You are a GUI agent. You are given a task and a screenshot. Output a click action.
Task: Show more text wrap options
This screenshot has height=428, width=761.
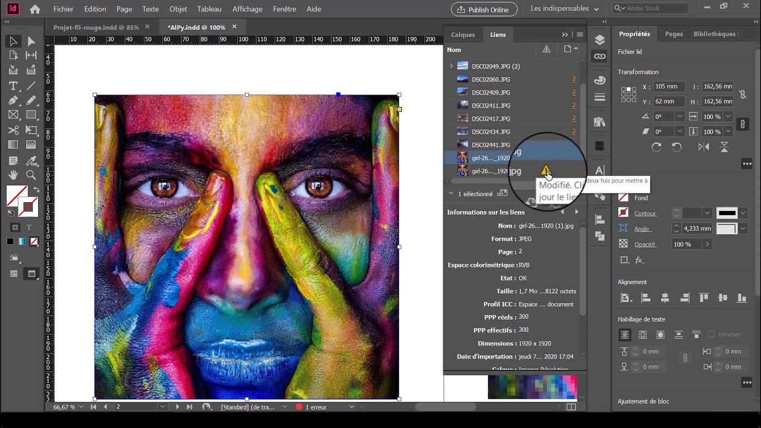(747, 383)
